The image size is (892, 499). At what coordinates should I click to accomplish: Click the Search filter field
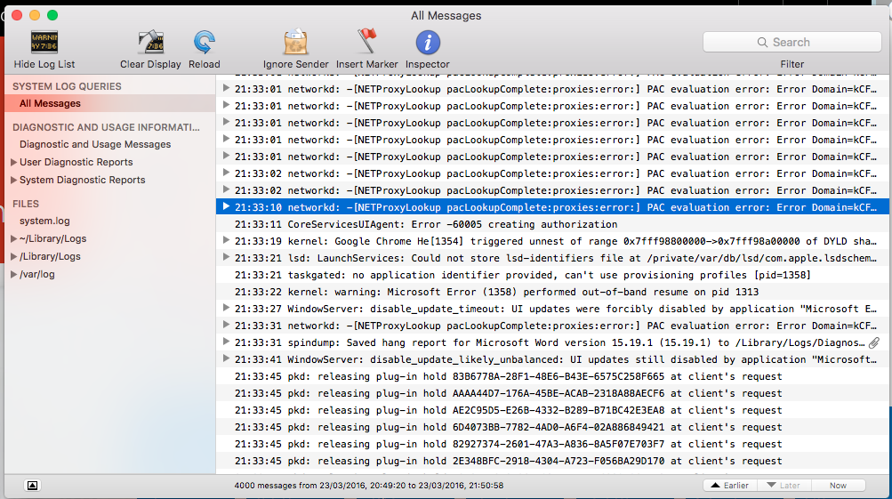792,42
